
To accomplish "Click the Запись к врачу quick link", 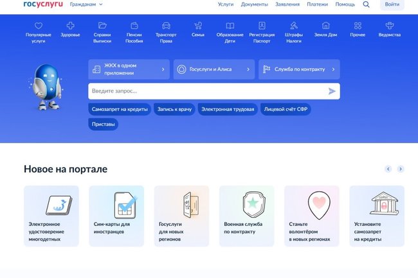I will [174, 109].
